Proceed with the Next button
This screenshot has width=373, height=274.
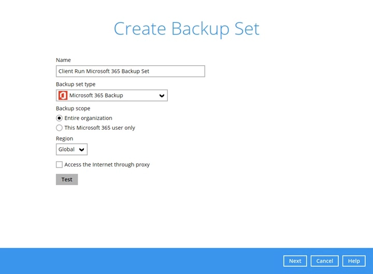(x=295, y=261)
